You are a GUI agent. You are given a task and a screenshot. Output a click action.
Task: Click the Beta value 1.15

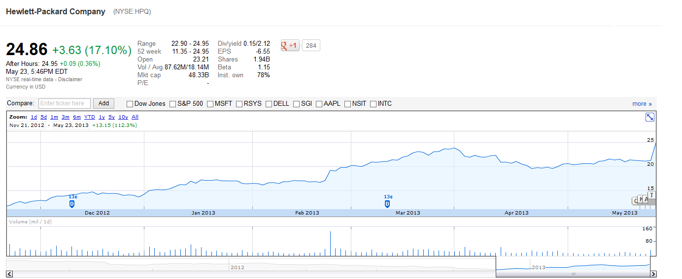[x=264, y=67]
